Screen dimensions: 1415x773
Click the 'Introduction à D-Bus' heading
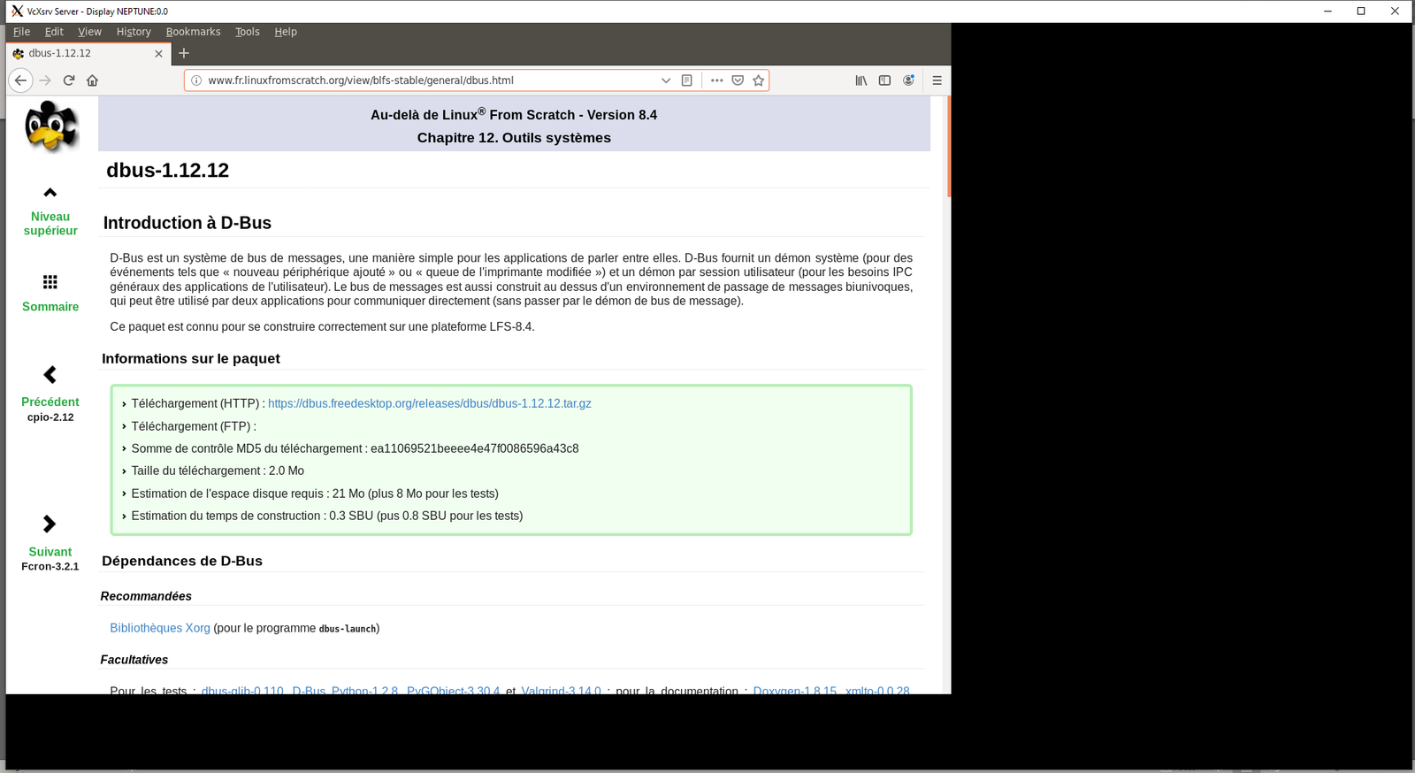[187, 223]
